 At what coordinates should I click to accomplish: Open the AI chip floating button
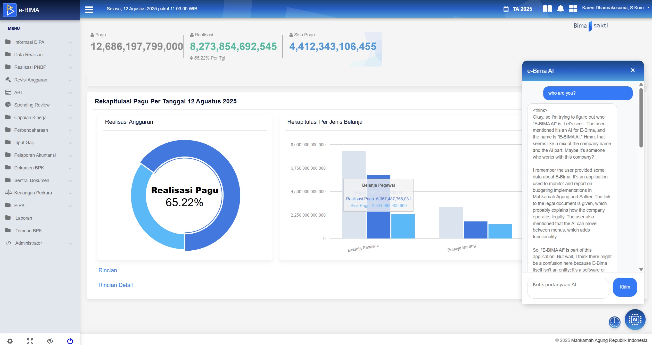point(635,319)
